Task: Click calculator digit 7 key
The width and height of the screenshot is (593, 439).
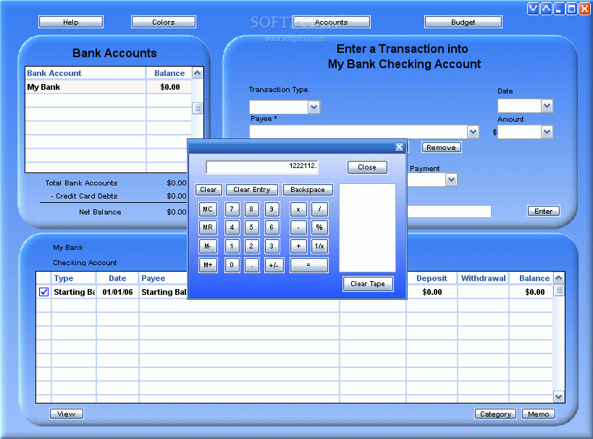Action: point(232,209)
